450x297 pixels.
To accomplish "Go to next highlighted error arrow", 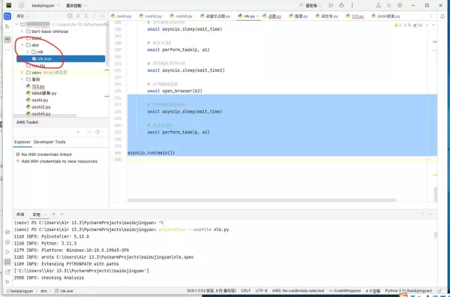I will [x=433, y=25].
